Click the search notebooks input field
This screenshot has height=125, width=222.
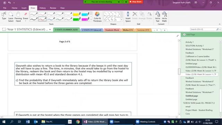pos(203,29)
